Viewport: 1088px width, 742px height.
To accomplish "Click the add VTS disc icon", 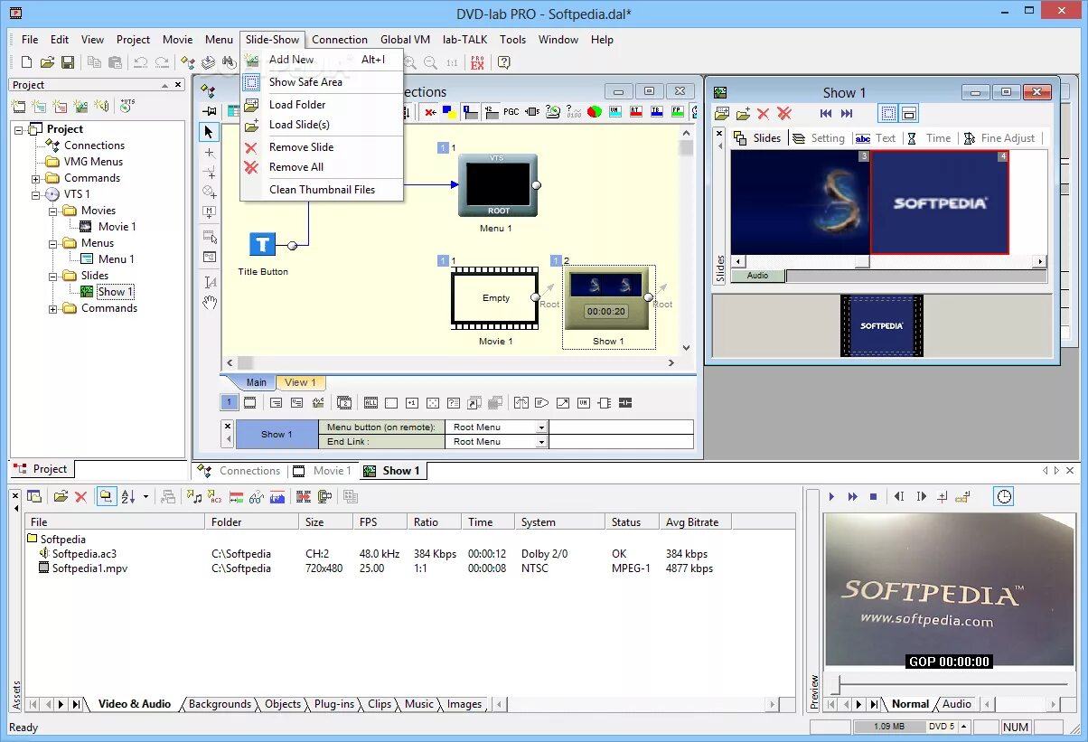I will tap(126, 106).
